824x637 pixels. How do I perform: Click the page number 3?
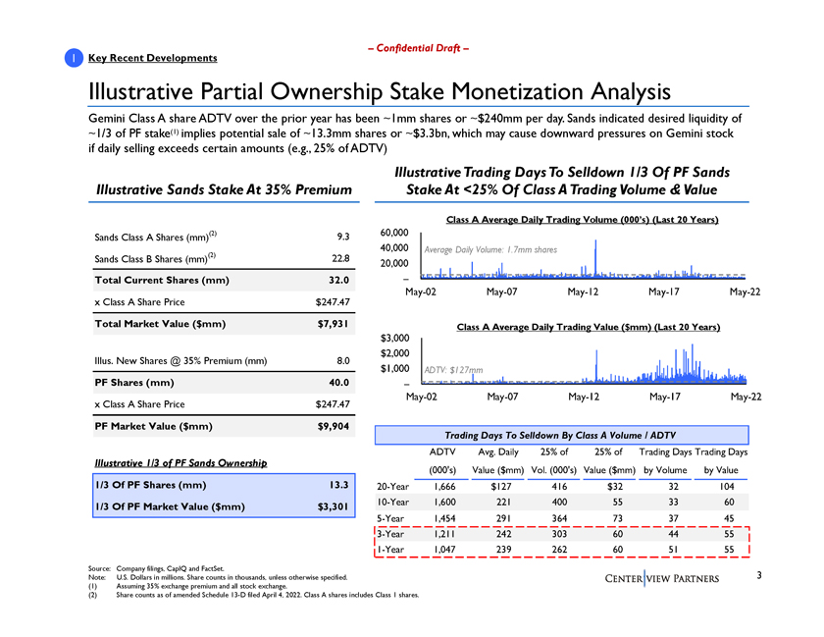759,575
